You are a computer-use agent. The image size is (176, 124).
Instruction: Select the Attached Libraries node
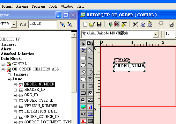pyautogui.click(x=18, y=54)
